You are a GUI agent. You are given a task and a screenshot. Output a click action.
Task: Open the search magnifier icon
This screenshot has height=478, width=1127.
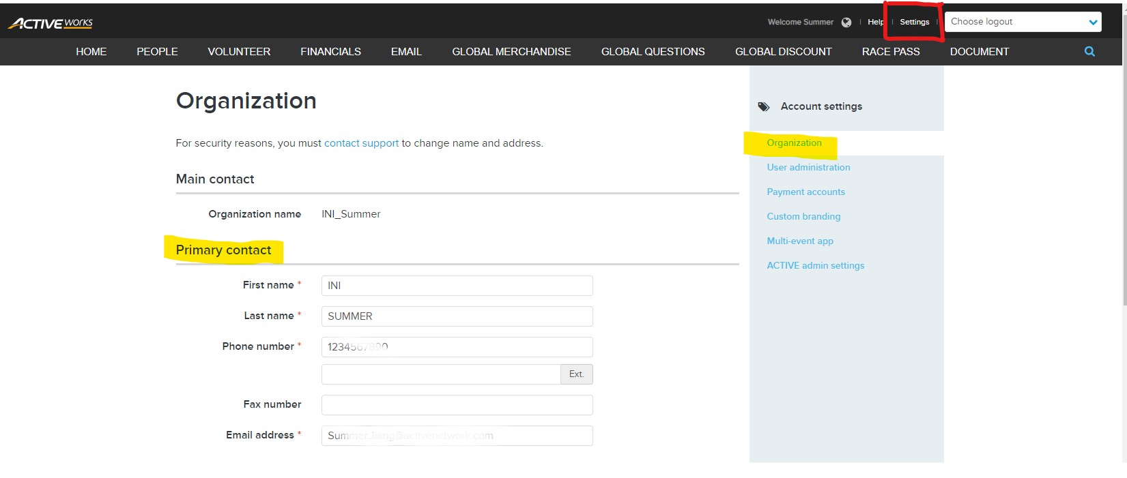tap(1089, 51)
